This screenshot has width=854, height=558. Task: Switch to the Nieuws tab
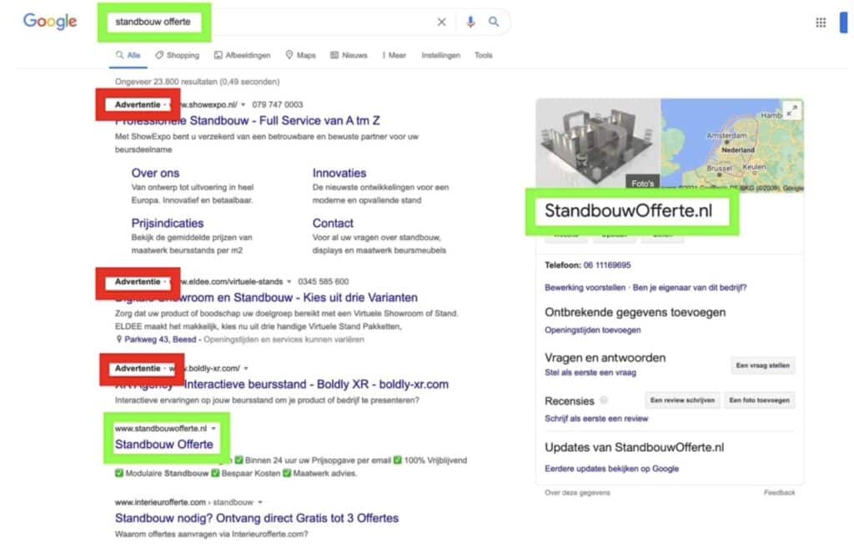coord(349,55)
